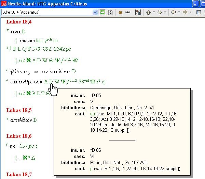Viewport: 205px width, 179px height.
Task: Open the document copy icon in toolbar
Action: coord(110,12)
